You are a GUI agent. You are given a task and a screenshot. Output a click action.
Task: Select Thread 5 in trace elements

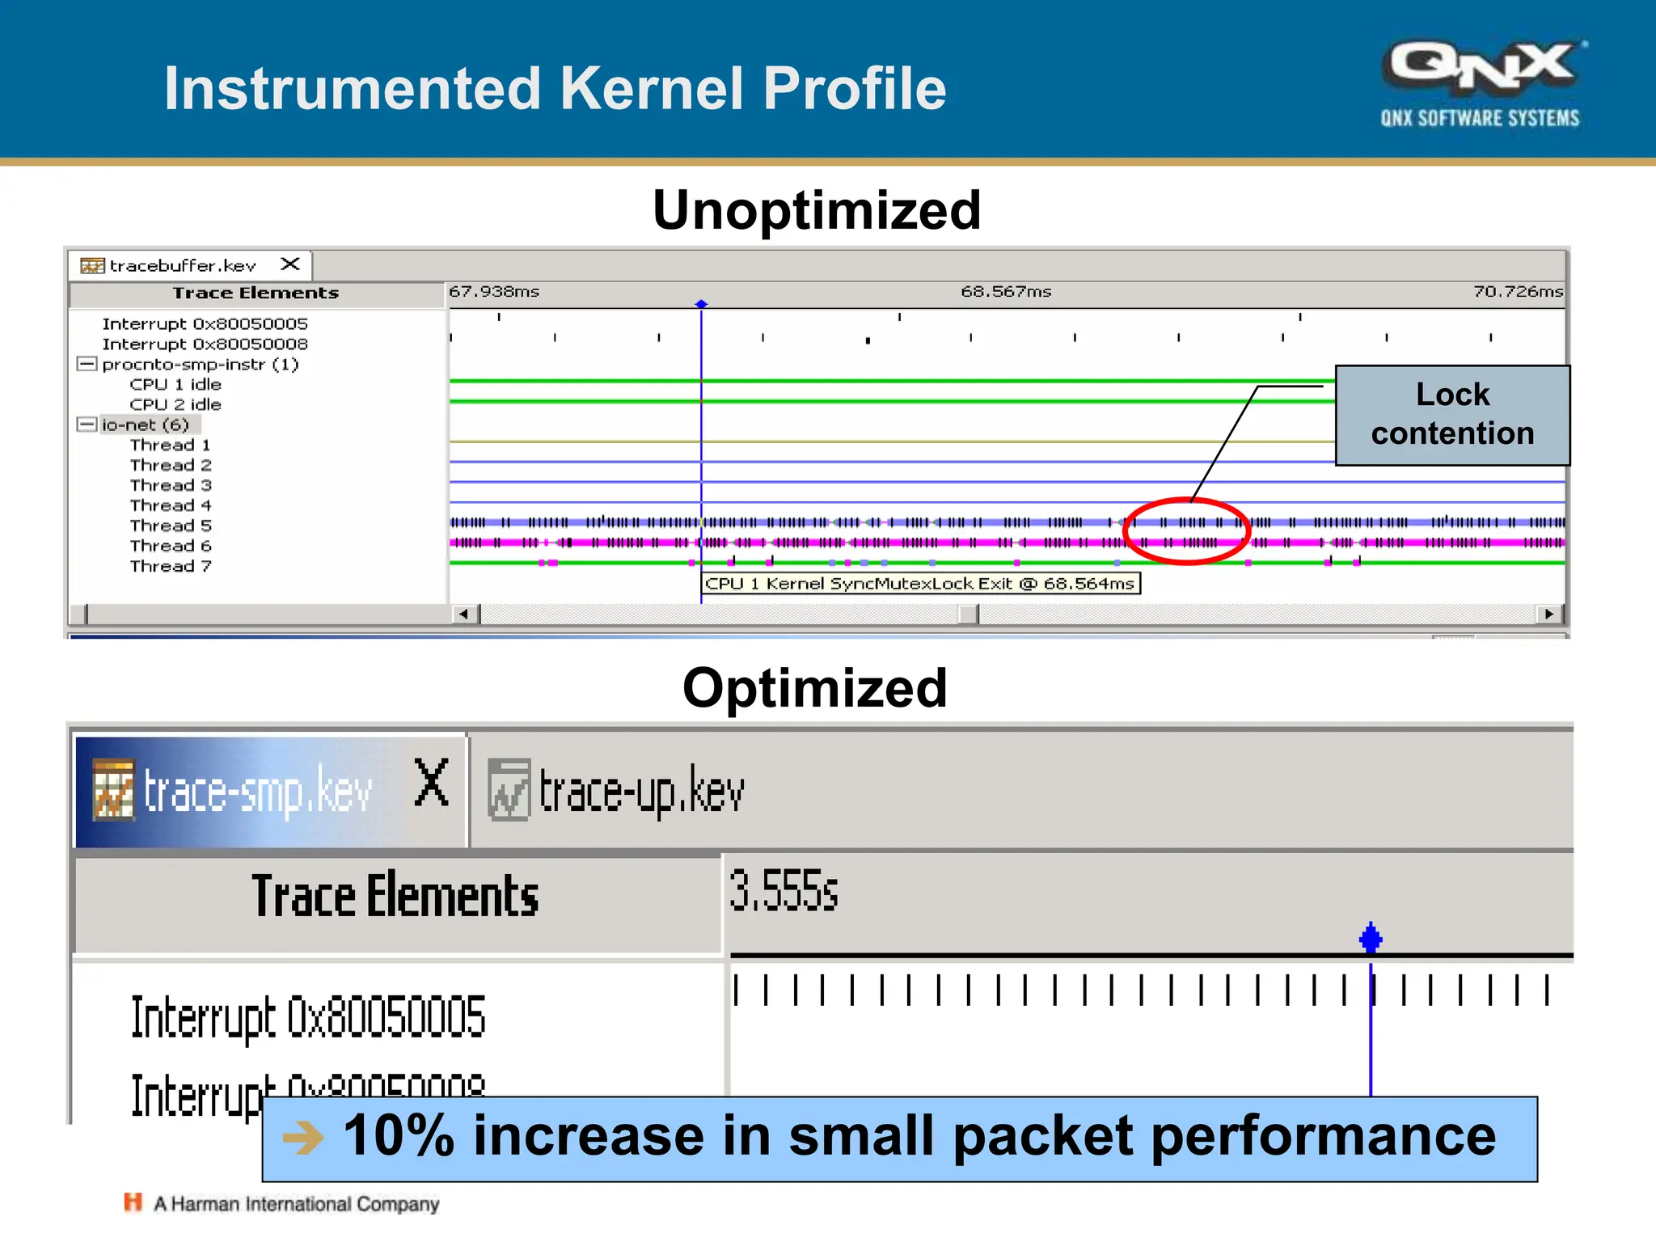click(171, 526)
